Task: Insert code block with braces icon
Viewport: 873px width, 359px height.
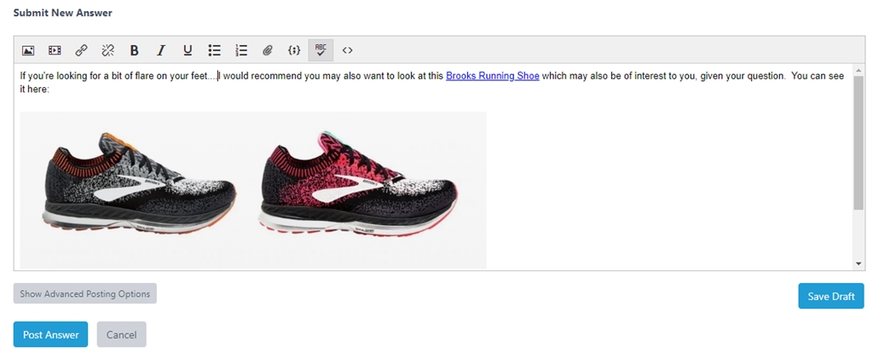Action: [294, 50]
